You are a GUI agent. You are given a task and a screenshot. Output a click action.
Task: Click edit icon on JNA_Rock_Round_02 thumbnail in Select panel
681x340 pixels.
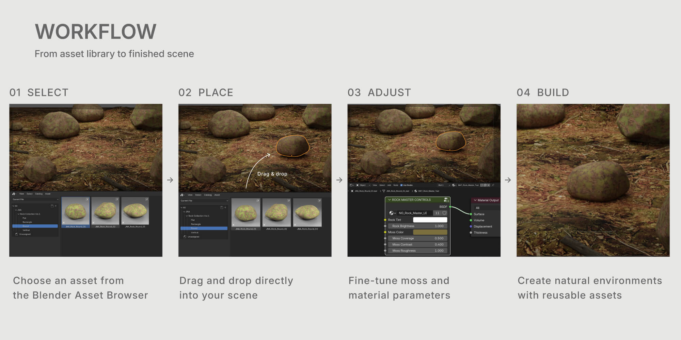117,199
